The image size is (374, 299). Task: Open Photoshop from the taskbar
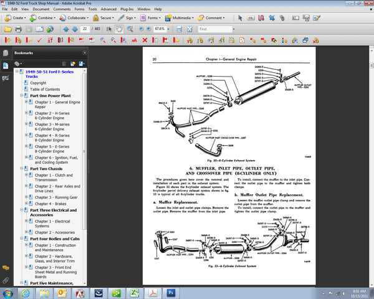point(171,293)
